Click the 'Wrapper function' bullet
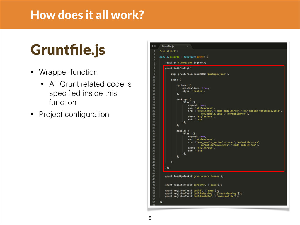The width and height of the screenshot is (300, 225). tap(68, 72)
